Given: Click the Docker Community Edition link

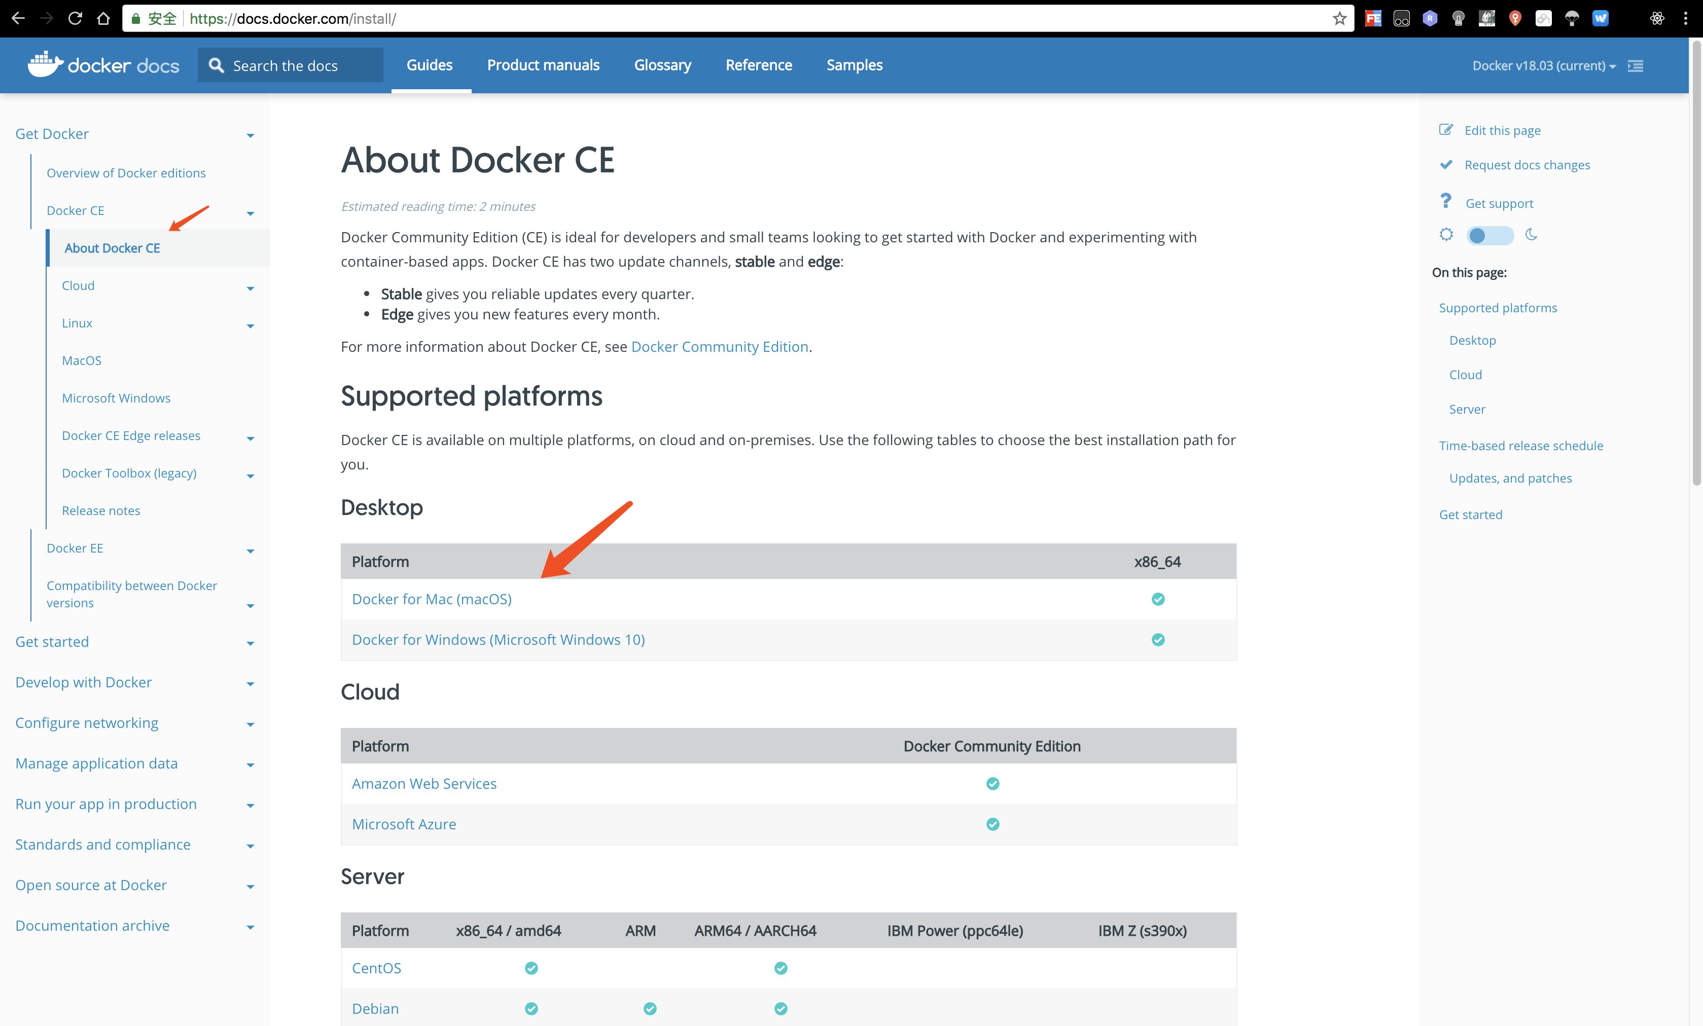Looking at the screenshot, I should (719, 346).
